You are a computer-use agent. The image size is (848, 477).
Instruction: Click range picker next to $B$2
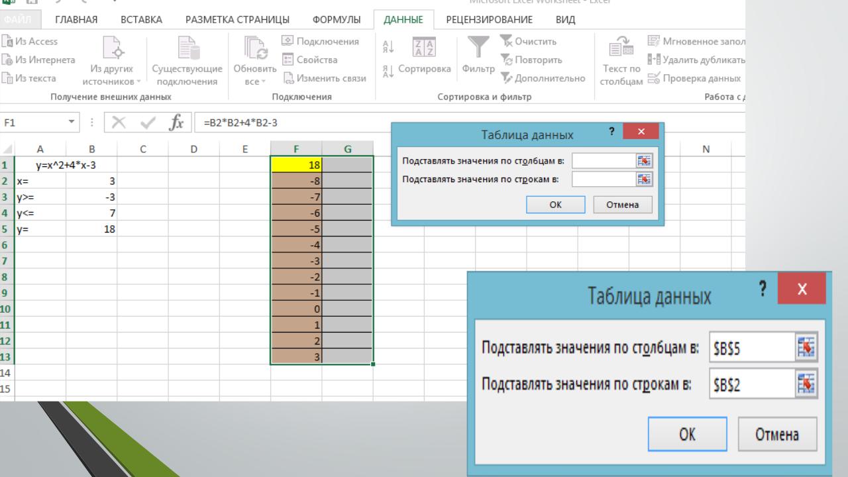807,384
